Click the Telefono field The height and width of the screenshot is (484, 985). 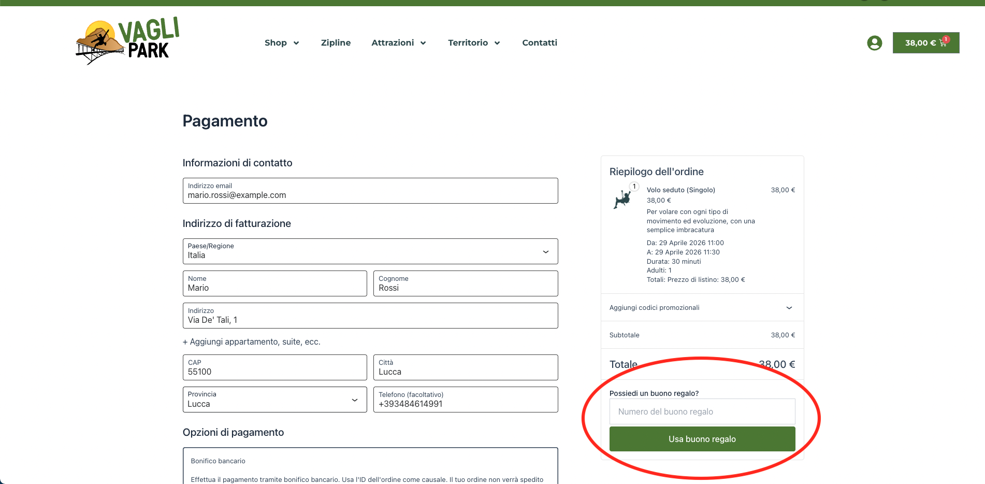coord(466,400)
